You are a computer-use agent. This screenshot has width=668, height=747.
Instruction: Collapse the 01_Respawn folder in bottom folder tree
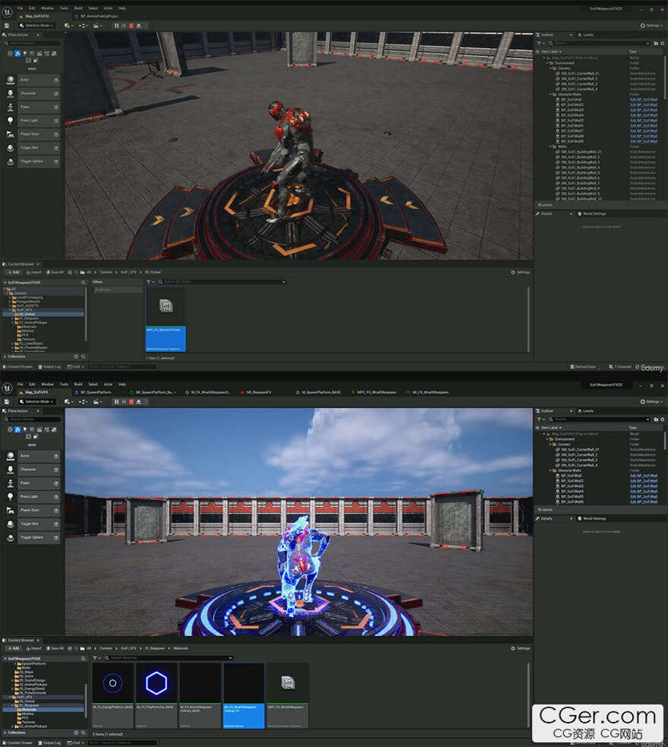[x=12, y=705]
